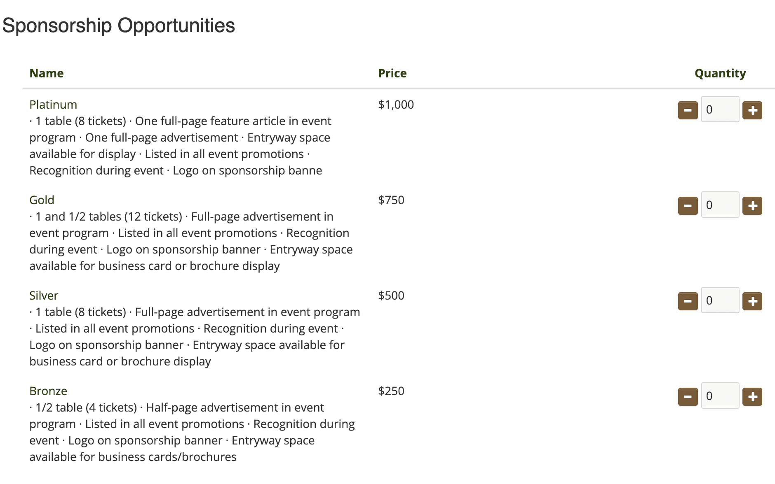Decrease Platinum sponsorship quantity with minus icon
This screenshot has height=484, width=775.
point(688,110)
